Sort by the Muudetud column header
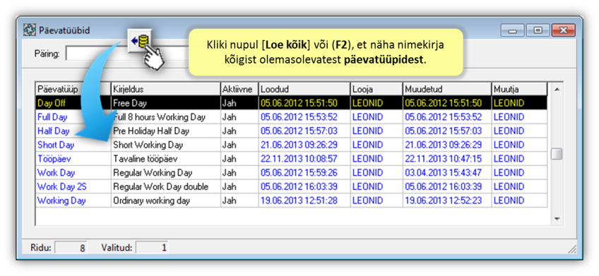The width and height of the screenshot is (599, 276). 447,90
